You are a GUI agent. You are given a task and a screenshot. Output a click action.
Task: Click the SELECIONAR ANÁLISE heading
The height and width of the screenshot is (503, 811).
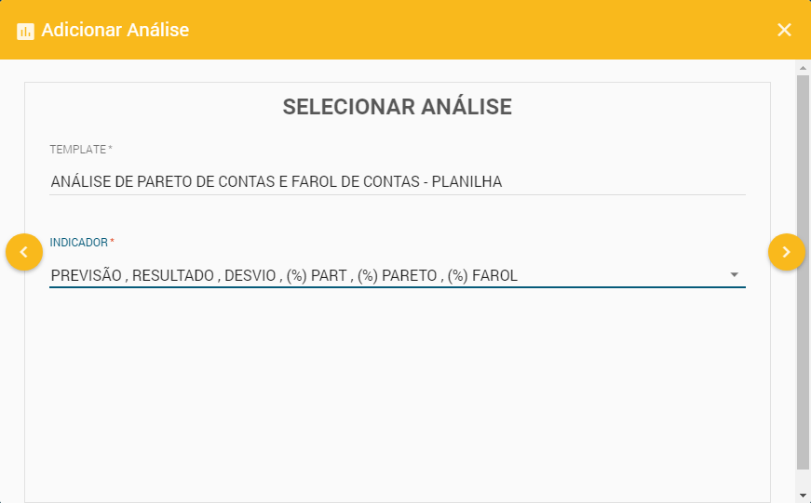click(x=398, y=107)
